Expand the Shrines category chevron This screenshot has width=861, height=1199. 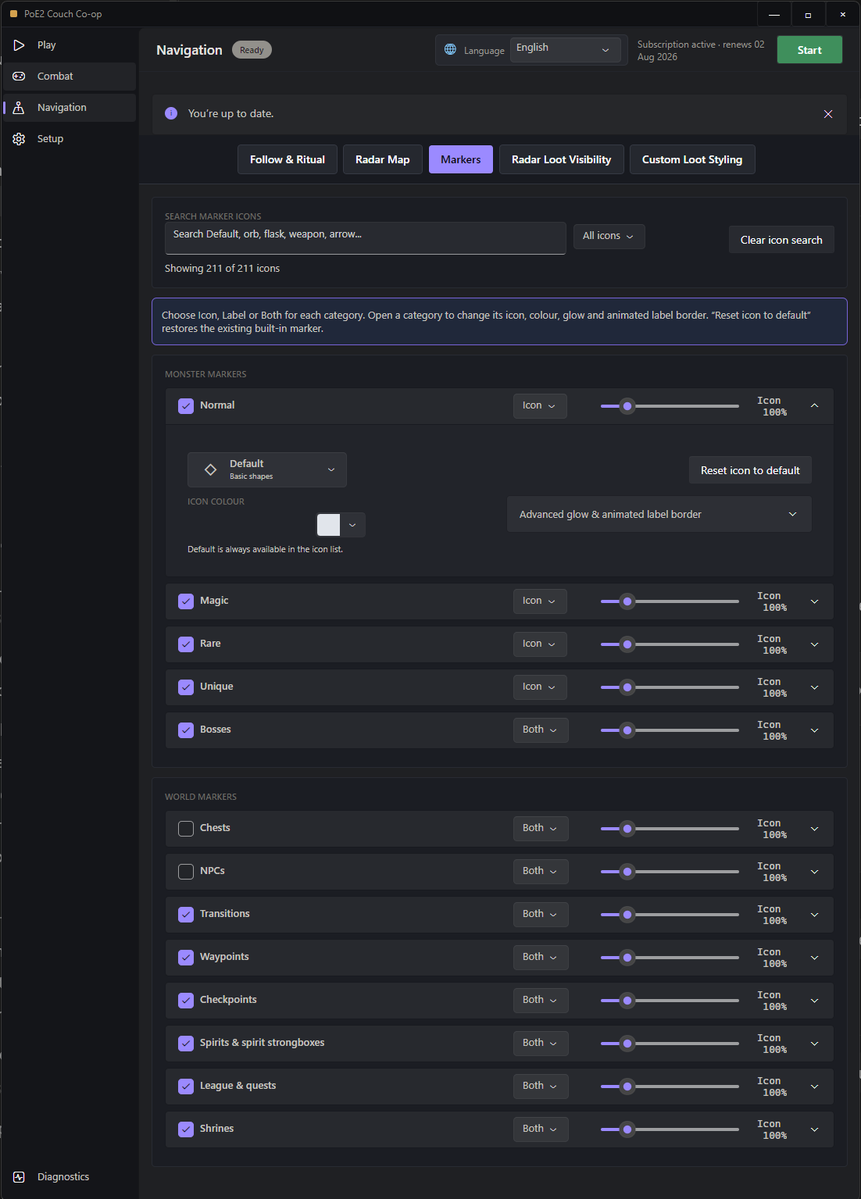coord(814,1129)
